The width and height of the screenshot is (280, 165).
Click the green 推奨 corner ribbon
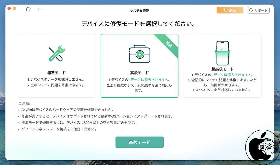[x=169, y=45]
